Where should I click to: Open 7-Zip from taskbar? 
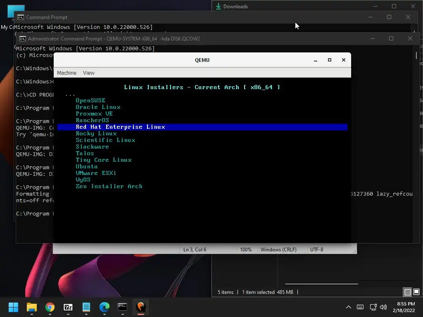click(68, 307)
